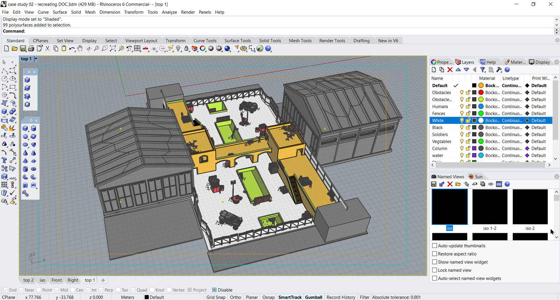Toggle visibility bulb of Obstacles layer
Viewport: 560px width, 300px height.
pos(462,92)
